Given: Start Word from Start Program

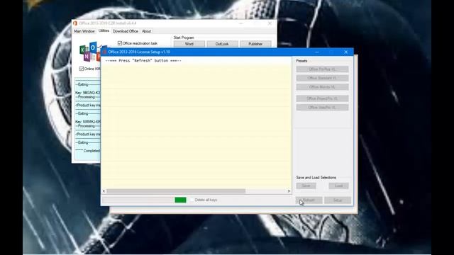Looking at the screenshot, I should 189,44.
